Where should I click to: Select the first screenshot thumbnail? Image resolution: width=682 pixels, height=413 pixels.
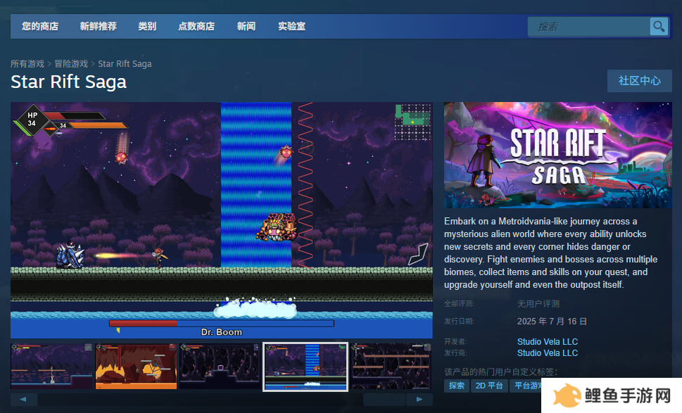tap(51, 367)
